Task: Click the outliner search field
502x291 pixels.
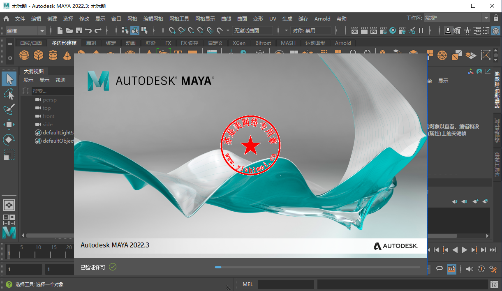Action: coord(53,91)
